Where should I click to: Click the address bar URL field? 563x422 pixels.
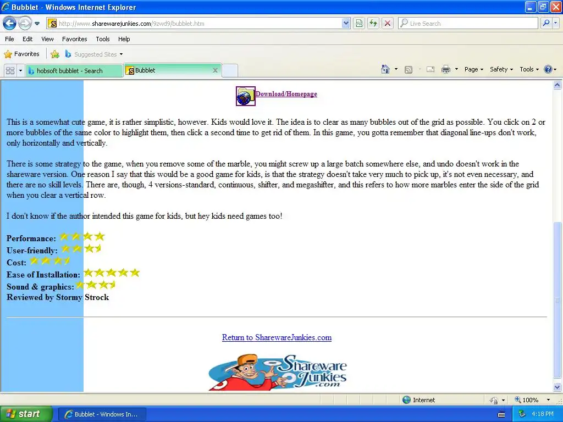(x=199, y=24)
